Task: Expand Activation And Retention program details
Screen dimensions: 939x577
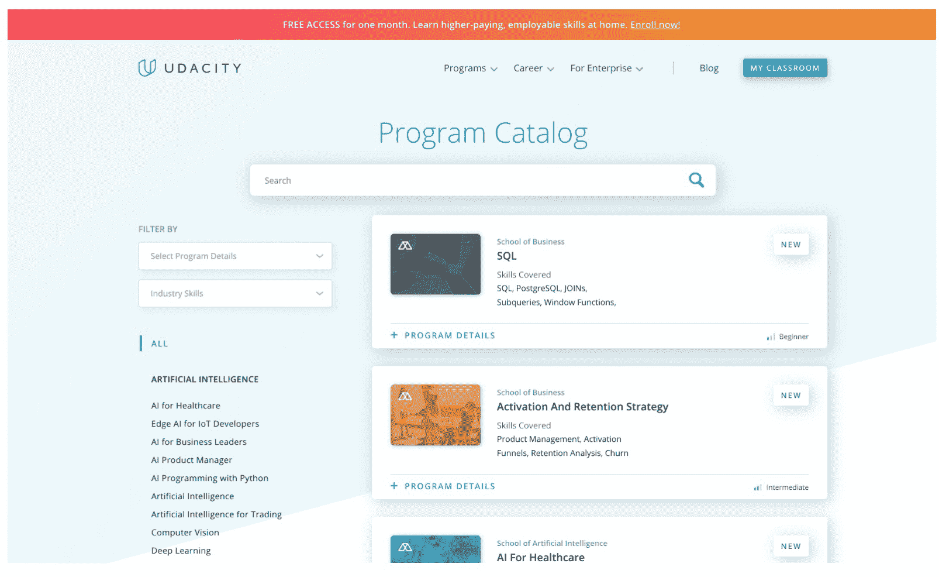Action: tap(394, 486)
